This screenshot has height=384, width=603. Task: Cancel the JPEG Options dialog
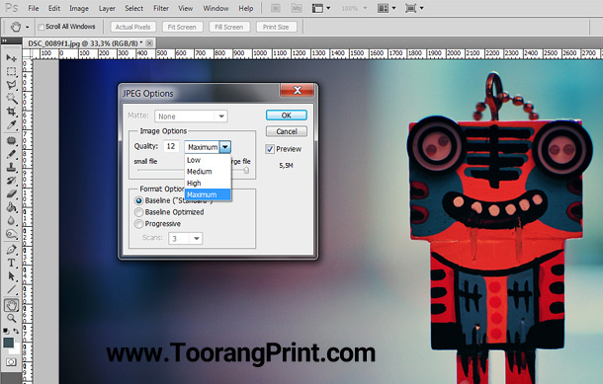[287, 131]
